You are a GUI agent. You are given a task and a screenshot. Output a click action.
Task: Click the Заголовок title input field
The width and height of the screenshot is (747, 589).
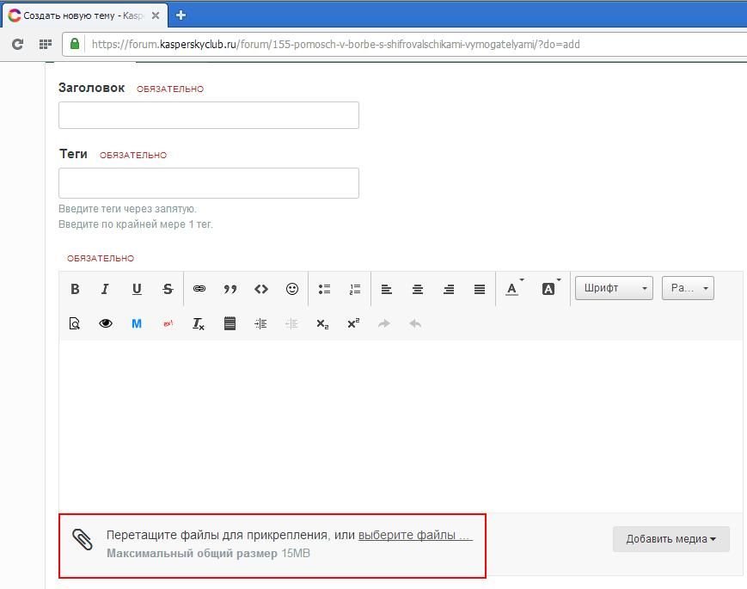tap(208, 115)
